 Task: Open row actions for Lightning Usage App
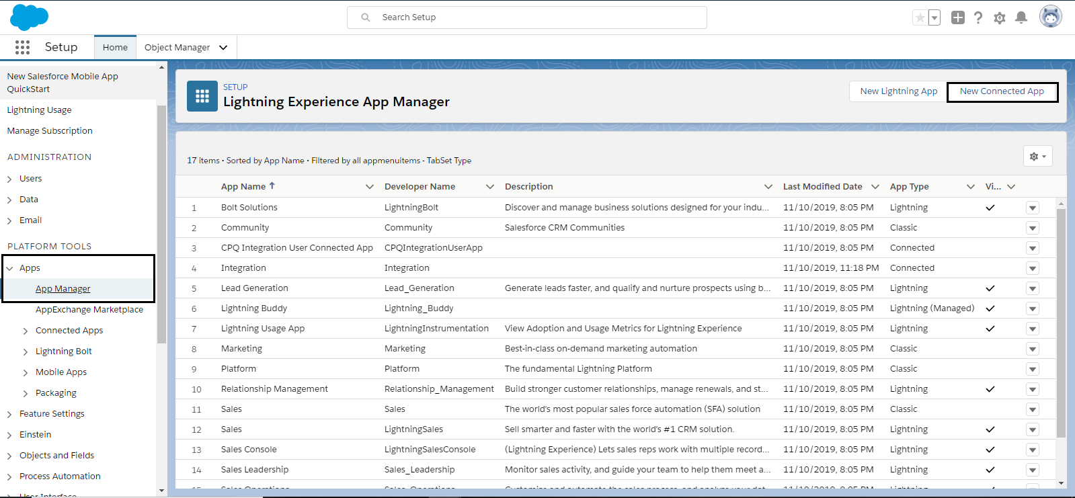pyautogui.click(x=1033, y=329)
